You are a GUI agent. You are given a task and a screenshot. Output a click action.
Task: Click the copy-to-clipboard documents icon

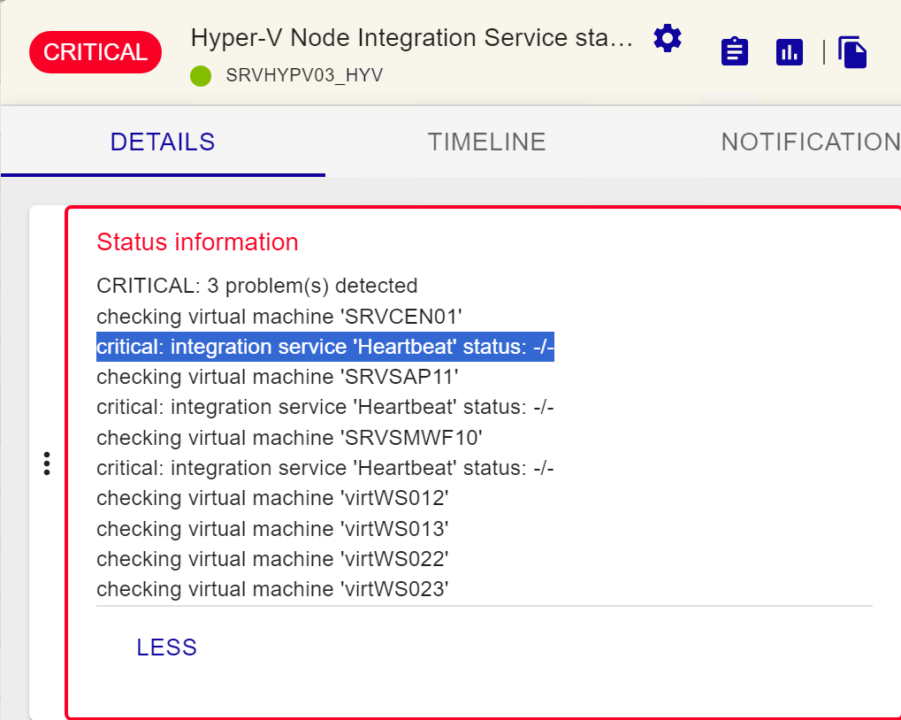[851, 53]
